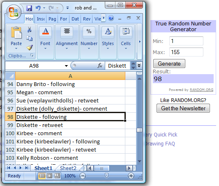Open the RANDOM.ORG link
The height and width of the screenshot is (186, 219).
[x=201, y=90]
